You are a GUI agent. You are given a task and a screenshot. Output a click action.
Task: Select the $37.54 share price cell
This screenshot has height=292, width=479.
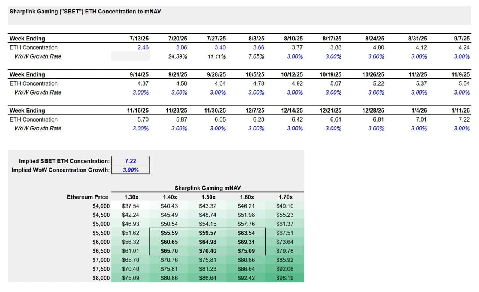pyautogui.click(x=130, y=206)
